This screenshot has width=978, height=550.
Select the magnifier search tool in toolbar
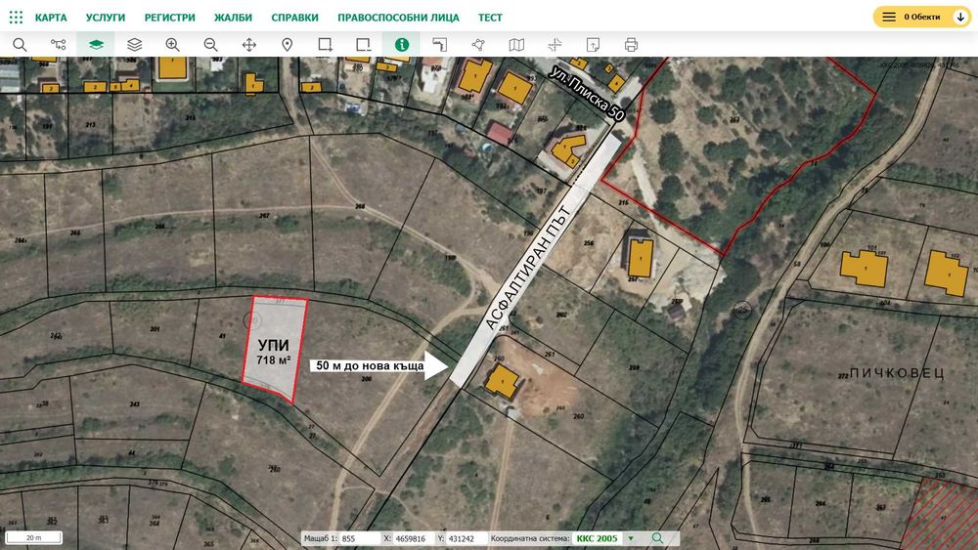coord(20,45)
